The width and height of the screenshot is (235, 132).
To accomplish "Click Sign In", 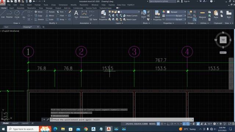I will coord(185,1).
